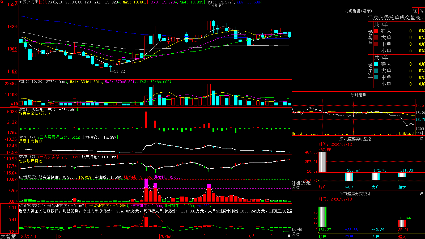
Task: Click the 龙虎看盘(逐单) panel title
Action: click(x=358, y=11)
